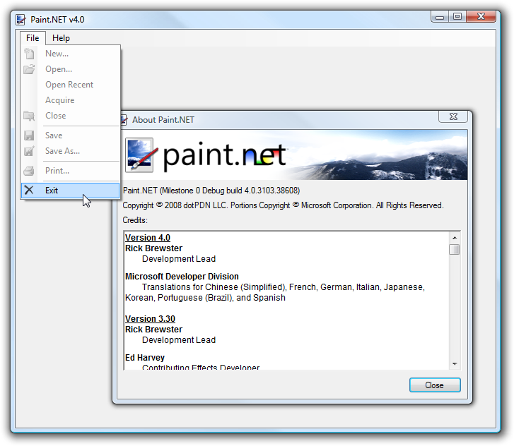
Task: Click the 'Version 4.0' credits heading
Action: click(148, 238)
